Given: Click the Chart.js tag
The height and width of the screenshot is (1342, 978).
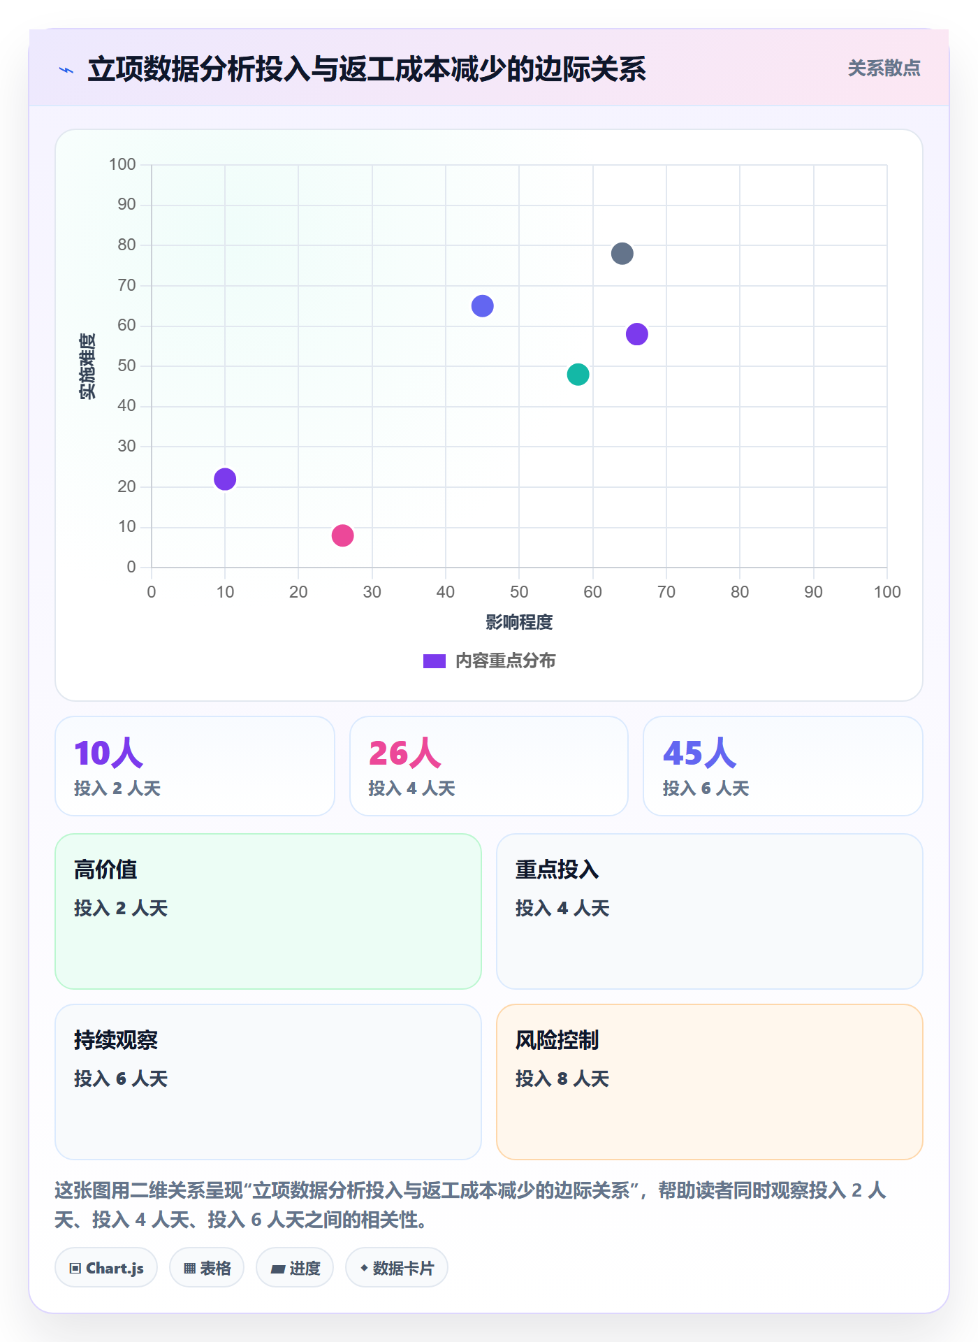Looking at the screenshot, I should [x=106, y=1268].
